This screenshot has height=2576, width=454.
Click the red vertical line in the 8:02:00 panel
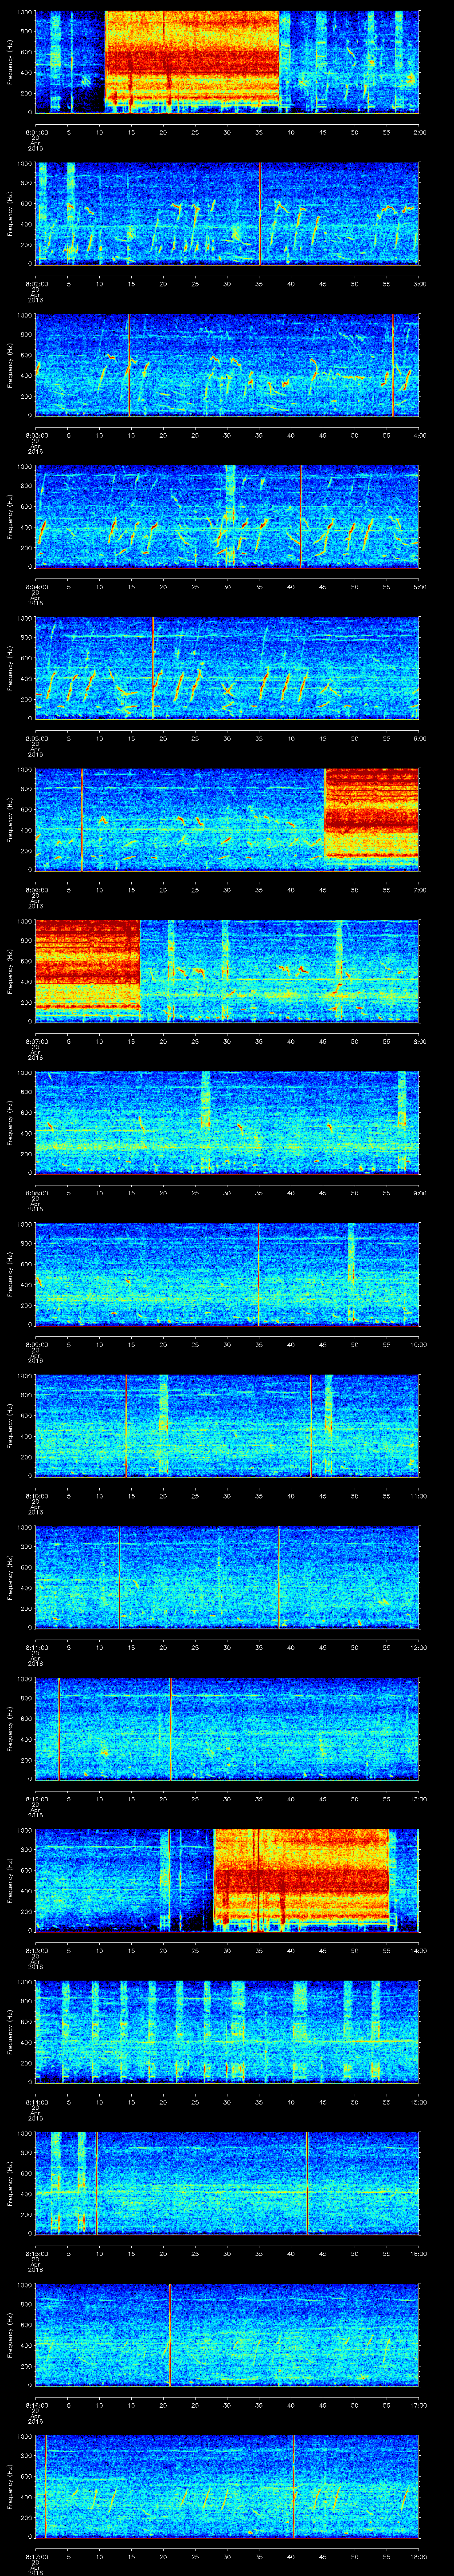tap(260, 213)
